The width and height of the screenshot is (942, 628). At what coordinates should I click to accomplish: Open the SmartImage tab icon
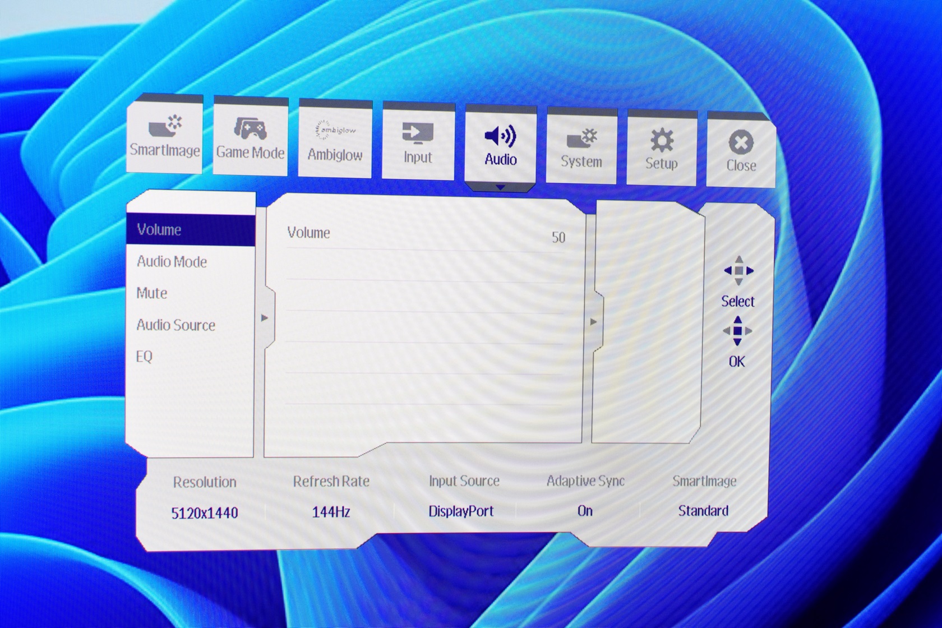165,126
